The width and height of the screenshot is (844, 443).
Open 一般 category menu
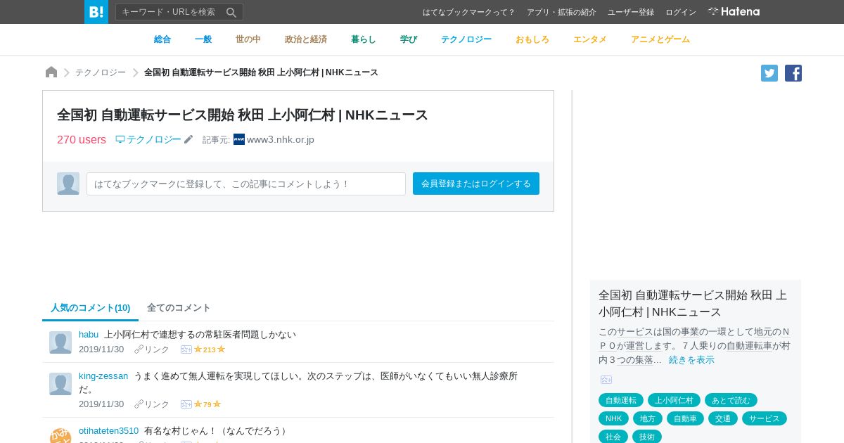203,39
